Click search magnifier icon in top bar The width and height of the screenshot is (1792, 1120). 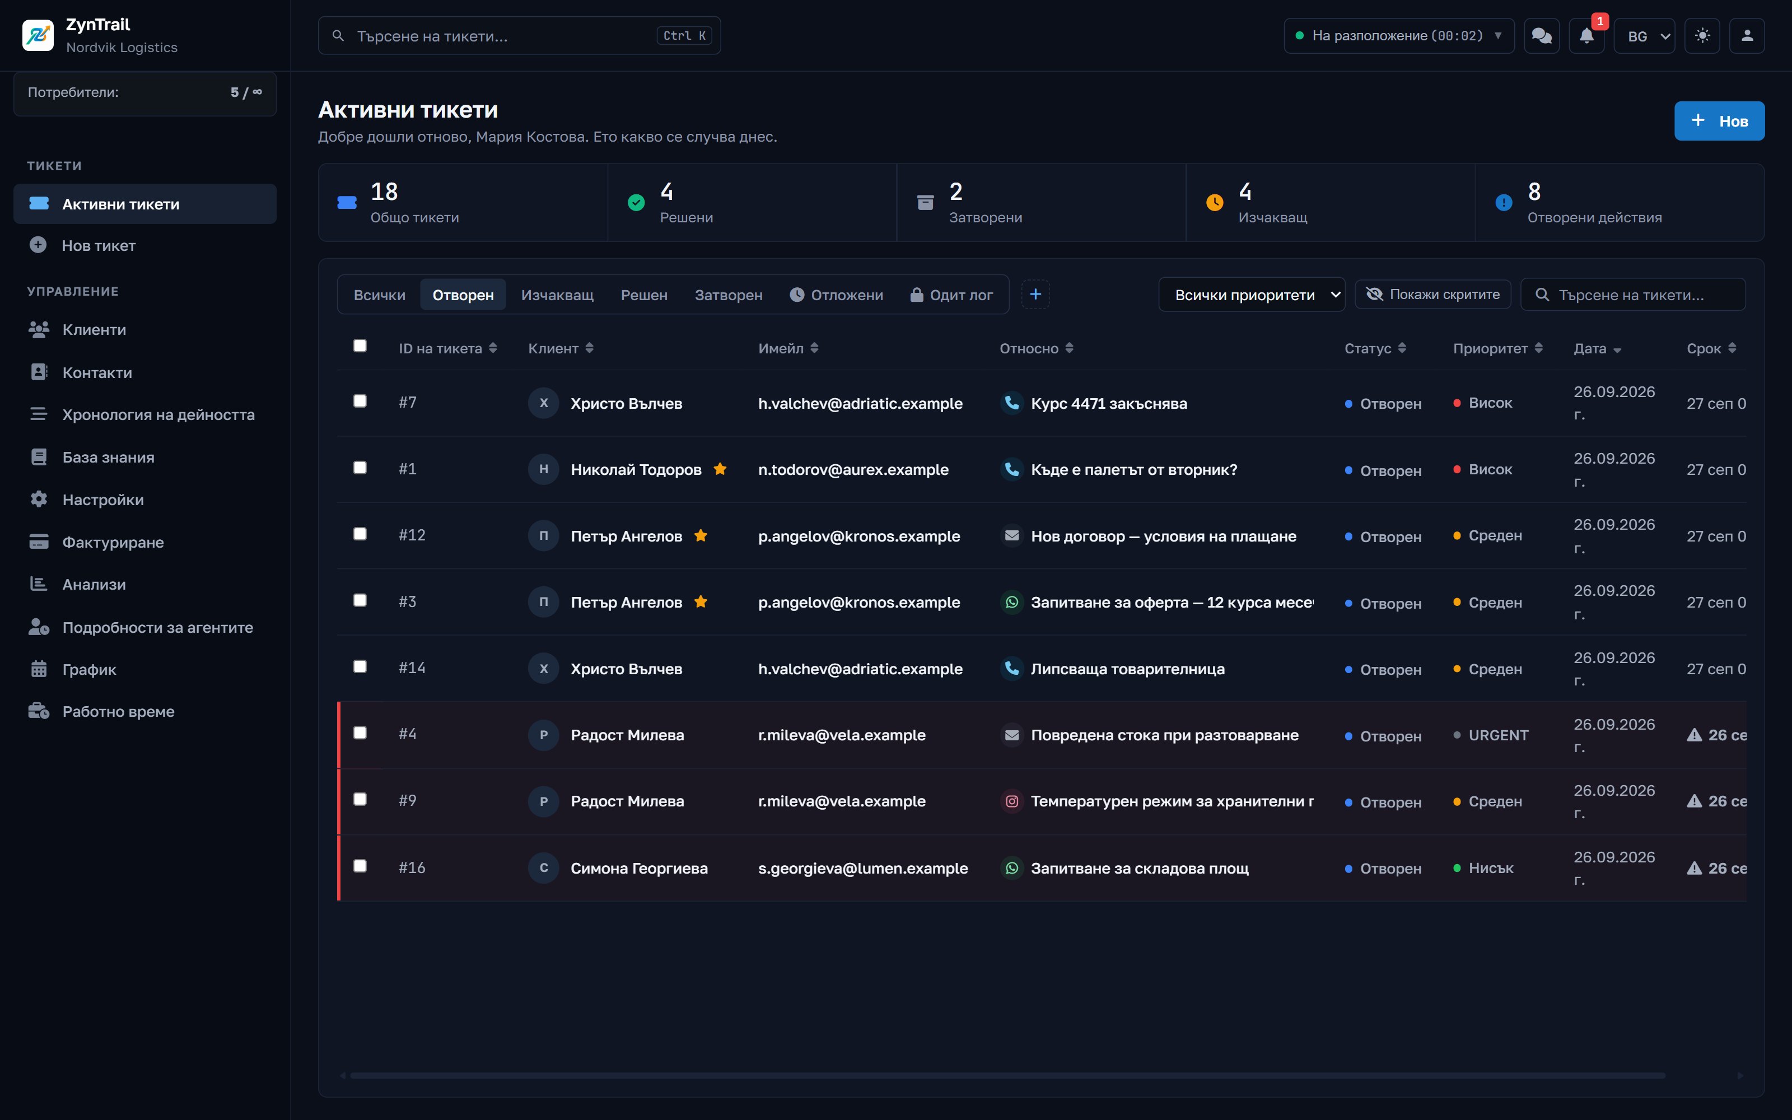(338, 35)
